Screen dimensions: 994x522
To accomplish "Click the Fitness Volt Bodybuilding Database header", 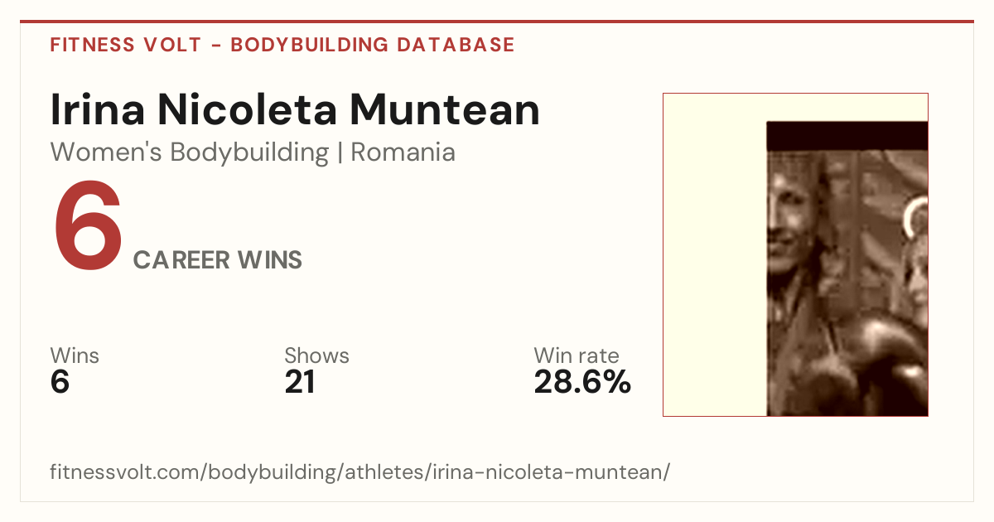I will point(282,45).
